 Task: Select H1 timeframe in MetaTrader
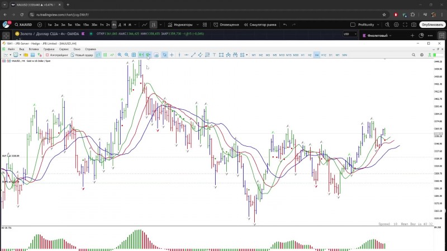click(x=303, y=55)
